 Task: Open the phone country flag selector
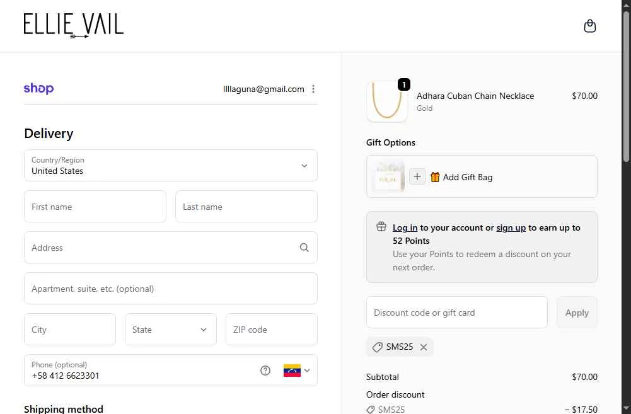(296, 371)
